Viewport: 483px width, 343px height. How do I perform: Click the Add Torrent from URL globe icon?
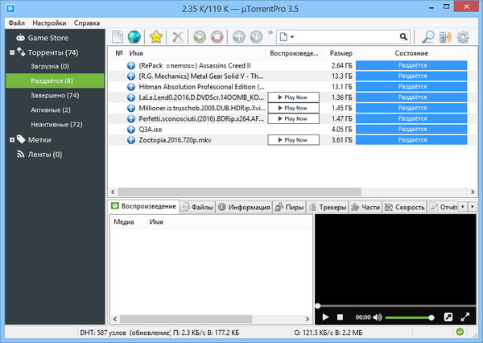tap(134, 37)
